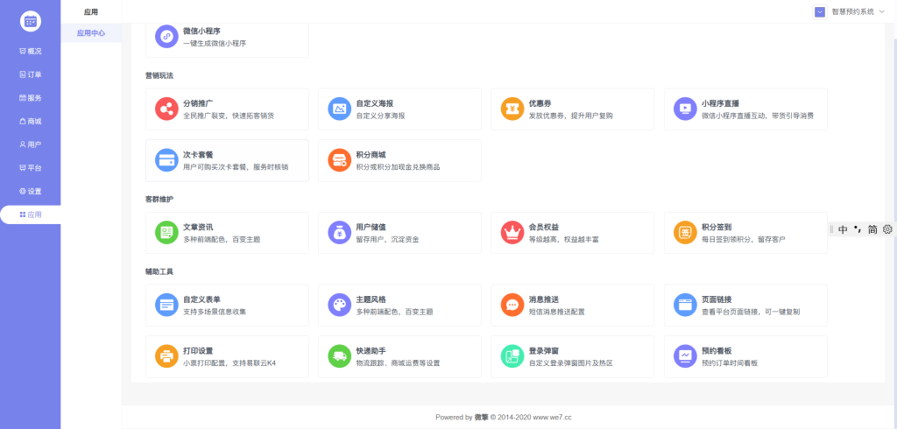Click the green 文章资讯 article icon
897x429 pixels.
[x=166, y=232]
